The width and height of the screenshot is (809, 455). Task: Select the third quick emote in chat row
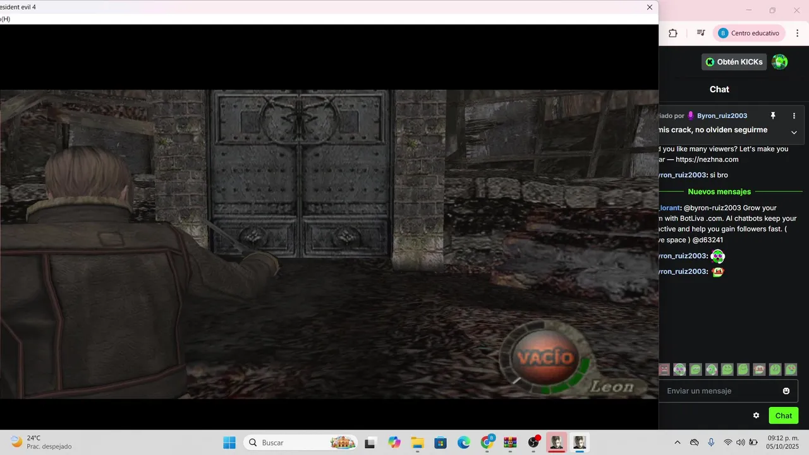[695, 369]
